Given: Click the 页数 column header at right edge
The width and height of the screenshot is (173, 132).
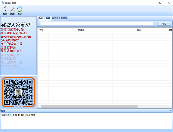Looking at the screenshot, I should [x=169, y=30].
